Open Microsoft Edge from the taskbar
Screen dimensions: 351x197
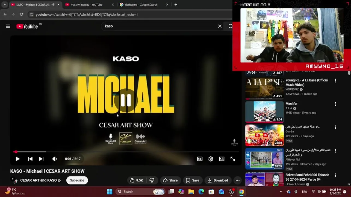[x=201, y=192]
